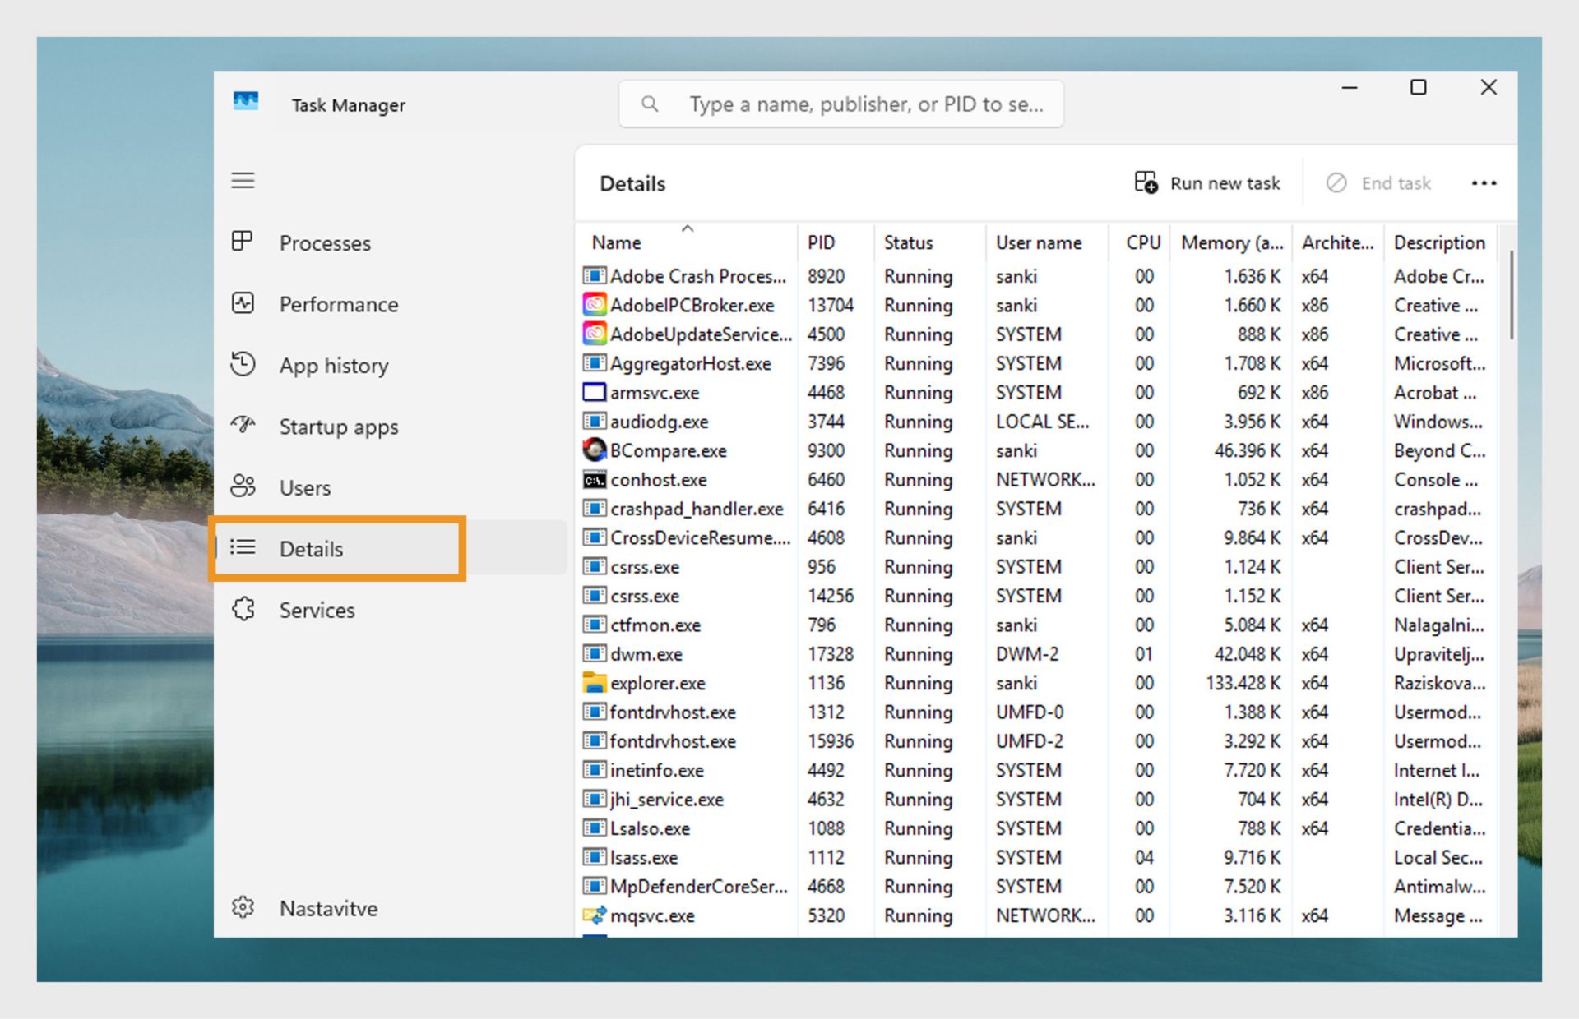Open the Services page
This screenshot has width=1579, height=1019.
tap(317, 611)
